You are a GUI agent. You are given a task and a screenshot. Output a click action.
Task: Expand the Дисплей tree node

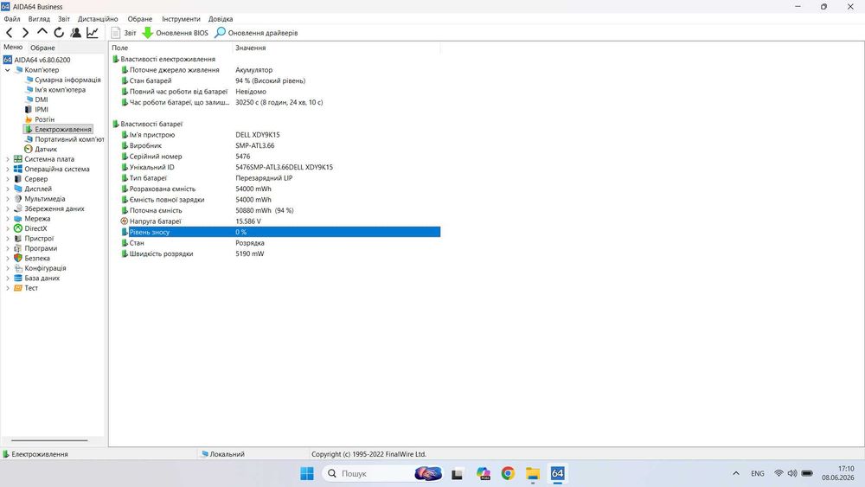(x=8, y=189)
